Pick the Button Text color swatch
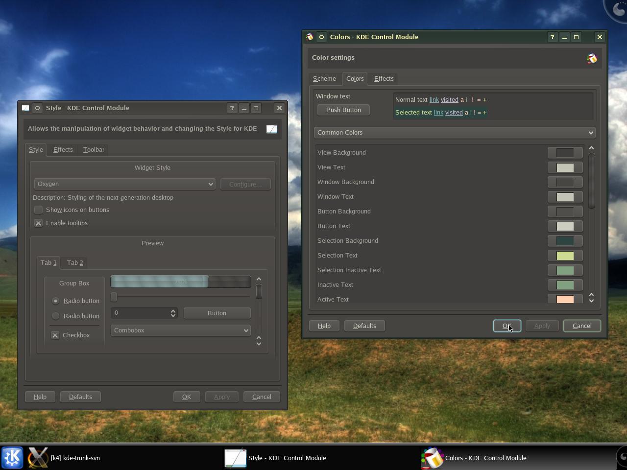Screen dimensions: 627x470 click(x=565, y=226)
